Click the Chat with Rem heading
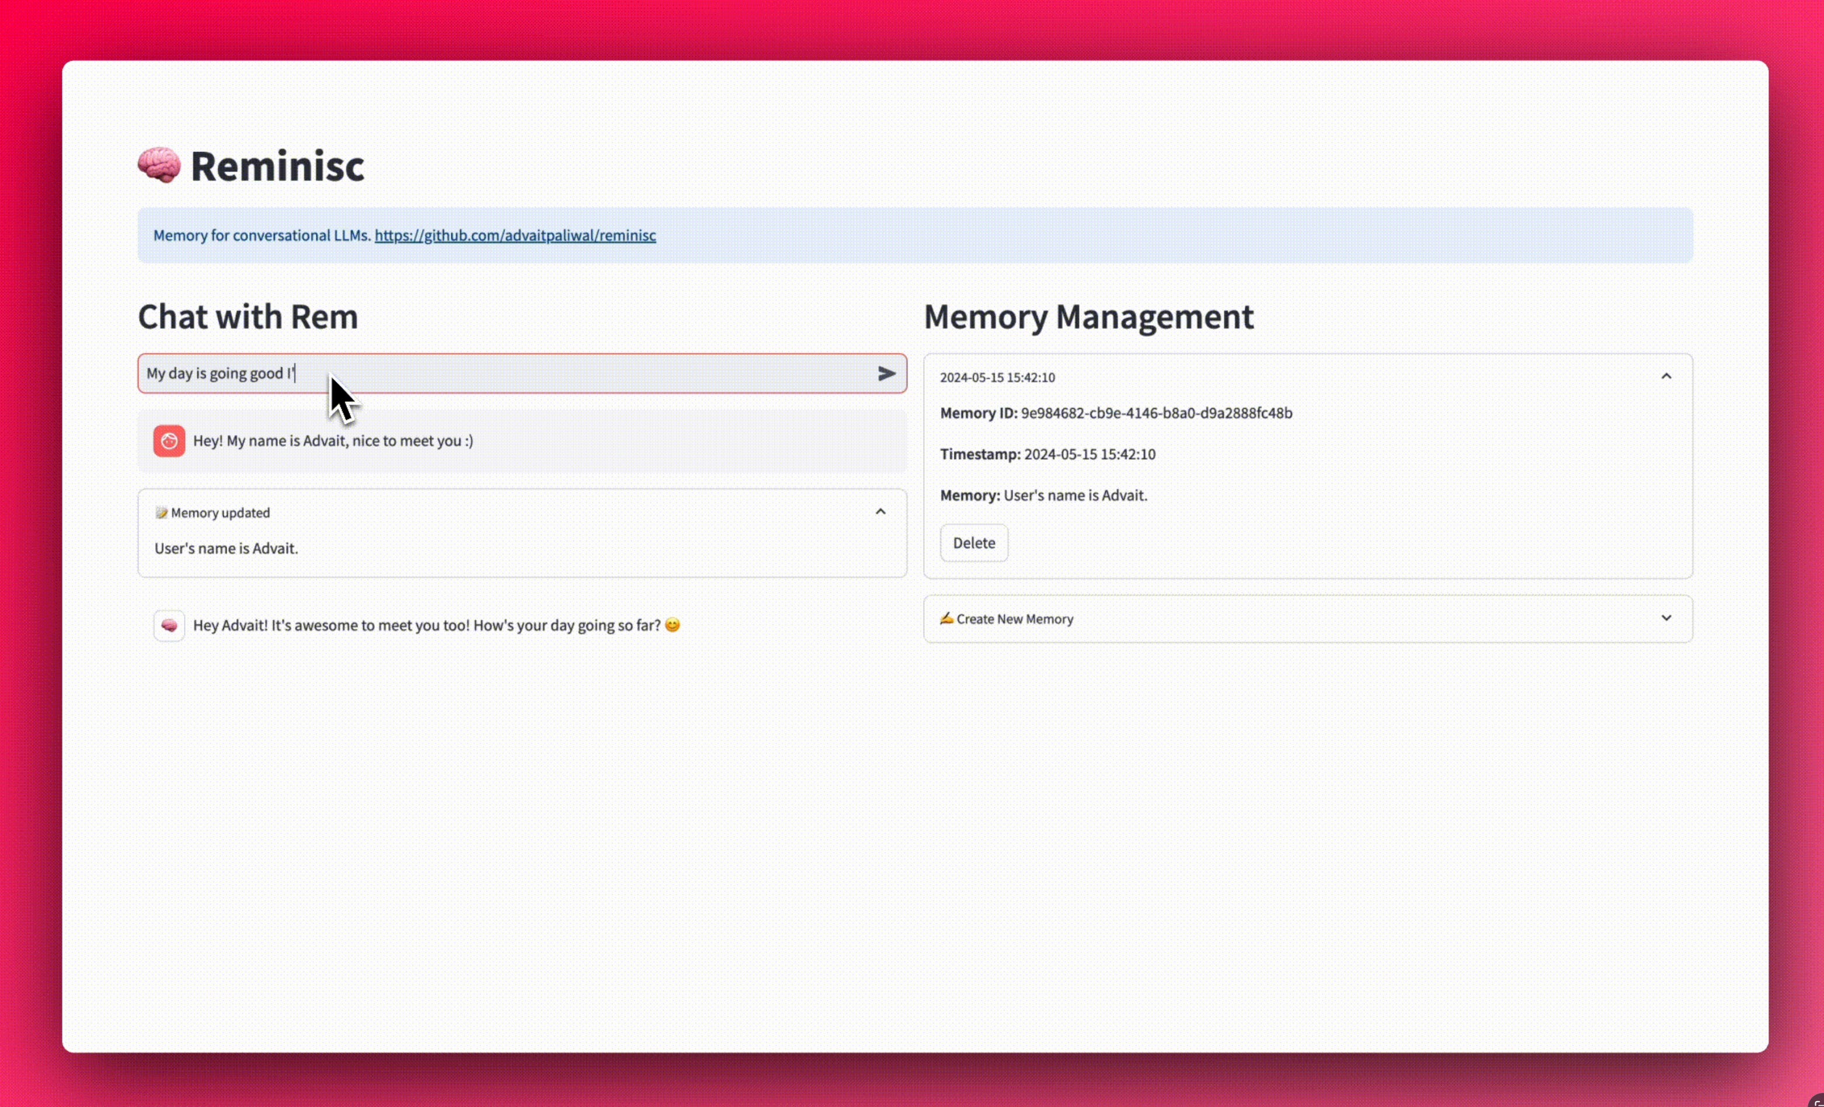1824x1107 pixels. coord(248,317)
